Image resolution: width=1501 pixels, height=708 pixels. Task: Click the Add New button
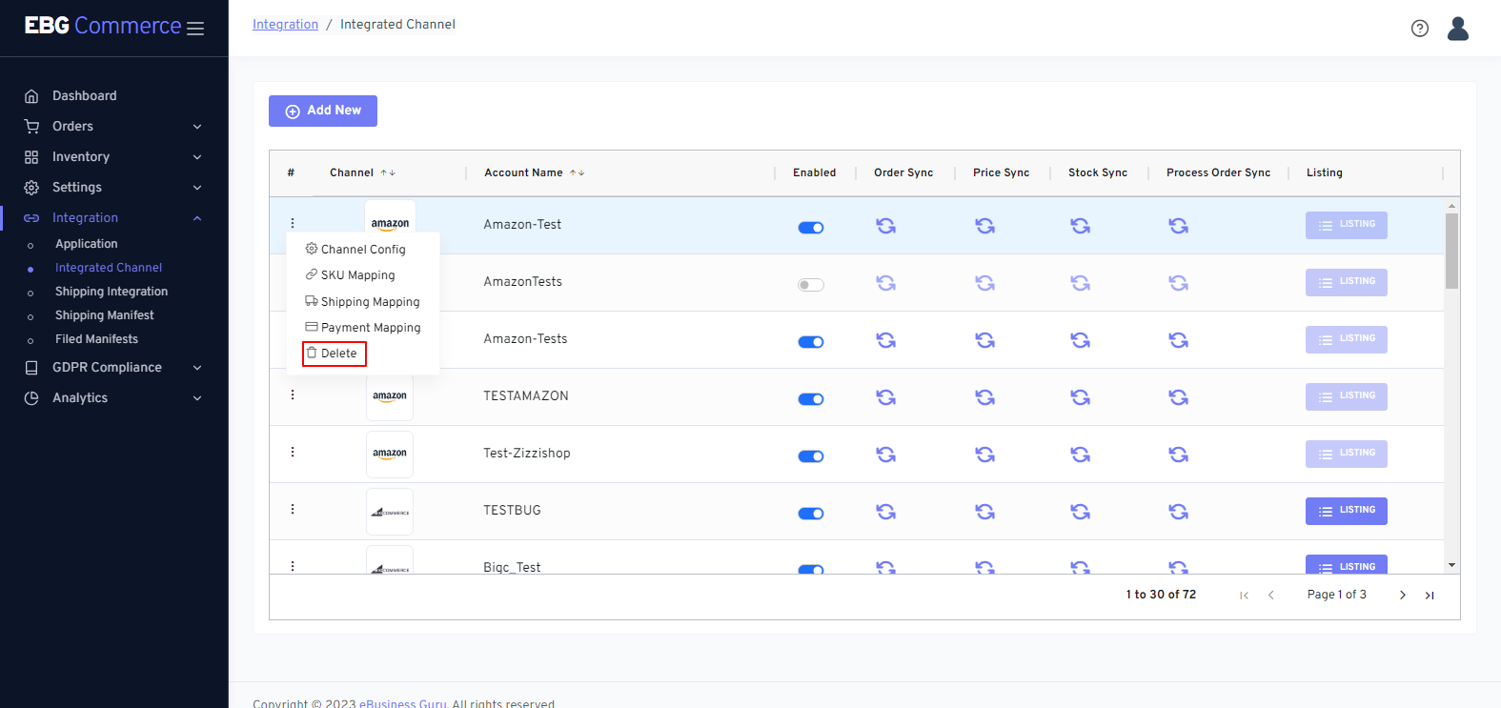[x=323, y=111]
